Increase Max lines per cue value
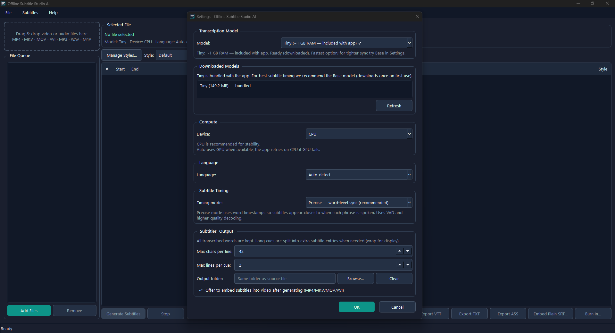 [399, 265]
